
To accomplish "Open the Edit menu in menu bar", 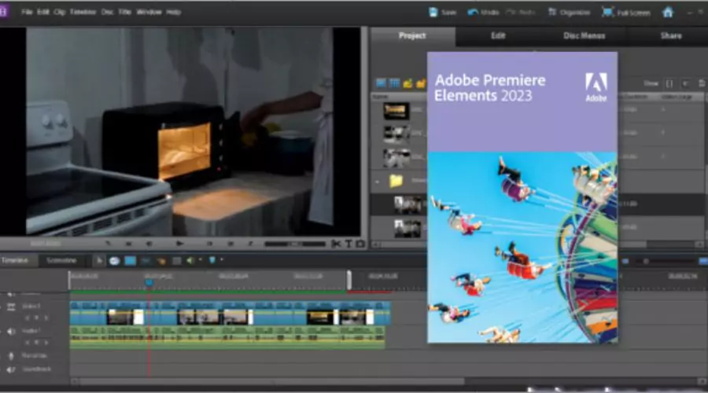I will coord(43,12).
